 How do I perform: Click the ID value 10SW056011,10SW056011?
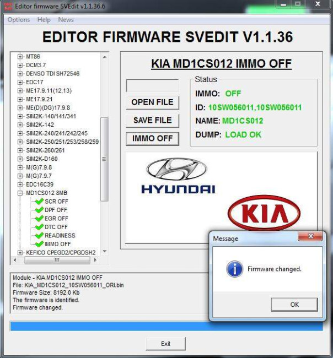coord(255,107)
